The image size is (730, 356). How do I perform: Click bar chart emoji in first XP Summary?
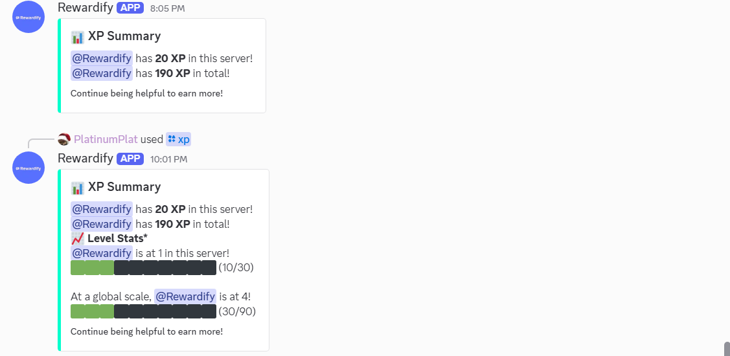click(x=77, y=36)
